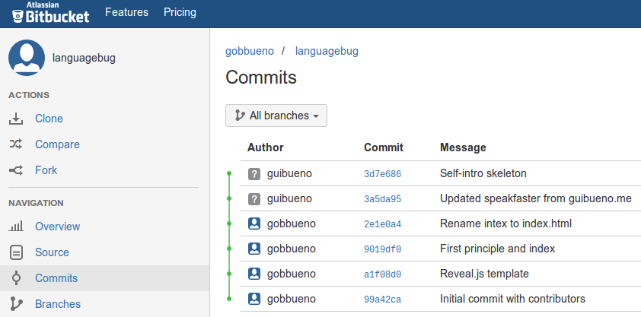641x317 pixels.
Task: Open the All branches dropdown
Action: (x=276, y=116)
